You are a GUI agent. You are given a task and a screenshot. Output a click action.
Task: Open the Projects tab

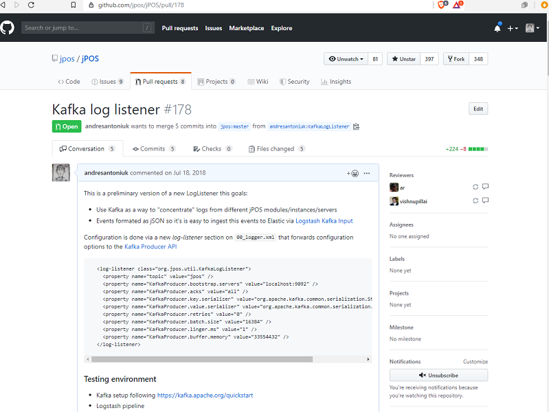click(x=216, y=82)
